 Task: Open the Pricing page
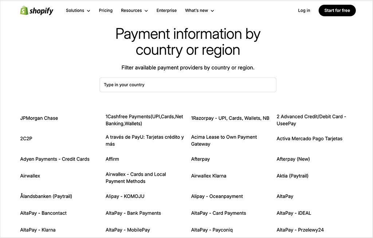[x=106, y=11]
